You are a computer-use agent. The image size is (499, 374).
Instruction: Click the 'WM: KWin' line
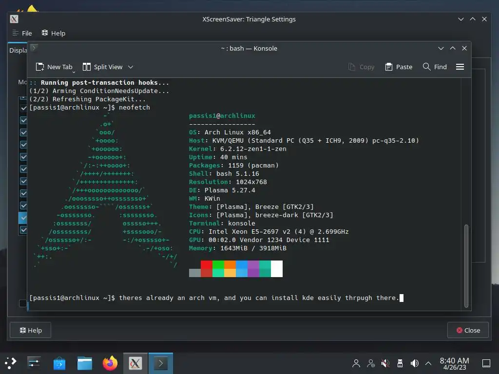[204, 199]
